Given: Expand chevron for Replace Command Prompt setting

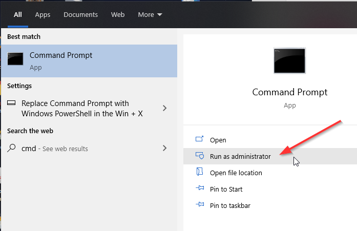Looking at the screenshot, I should pyautogui.click(x=164, y=108).
